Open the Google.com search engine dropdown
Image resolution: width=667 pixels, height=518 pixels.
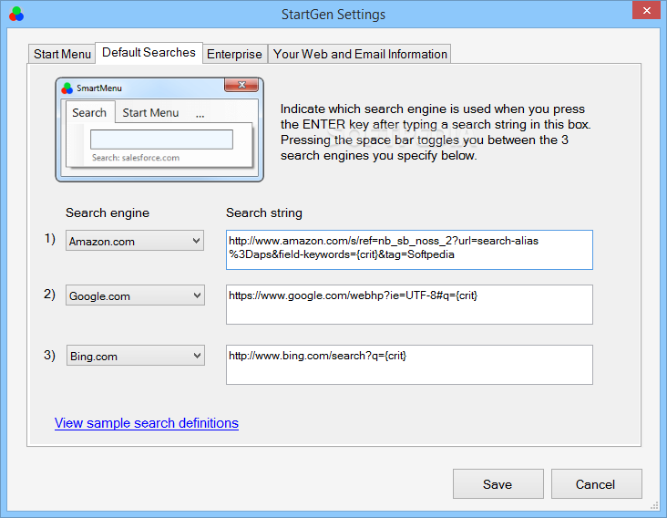coord(135,295)
